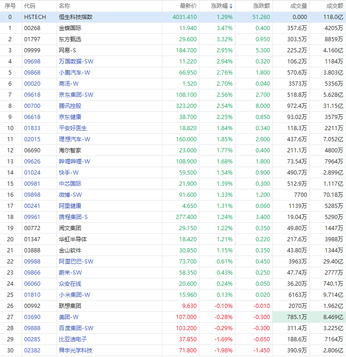This screenshot has width=346, height=357.
Task: Open 舜宇光学科技 stock link
Action: point(76,351)
